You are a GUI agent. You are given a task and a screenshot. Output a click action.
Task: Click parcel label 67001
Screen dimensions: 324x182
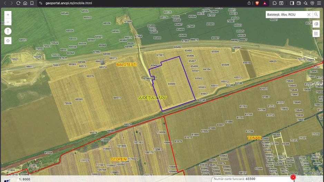(160, 55)
